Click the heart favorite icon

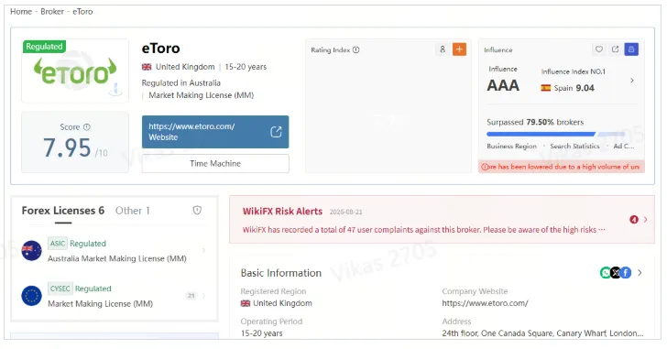599,49
